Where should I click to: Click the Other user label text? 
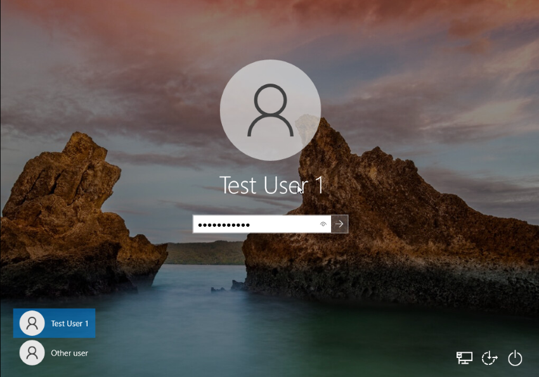pyautogui.click(x=70, y=353)
